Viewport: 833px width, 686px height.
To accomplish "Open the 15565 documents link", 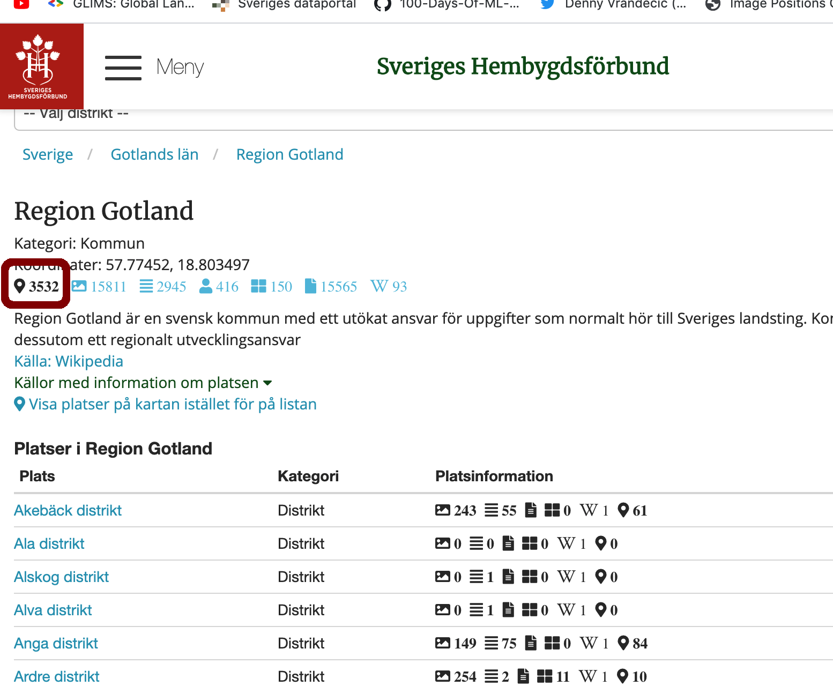I will (331, 286).
